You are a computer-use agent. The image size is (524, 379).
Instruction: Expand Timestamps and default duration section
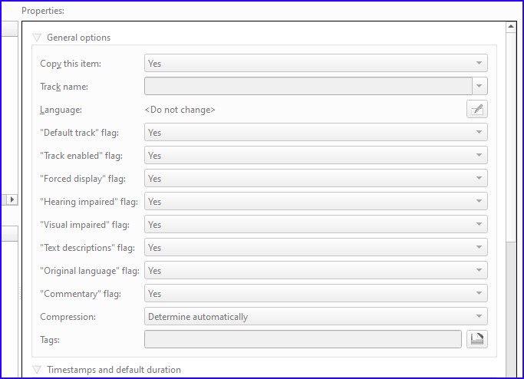pyautogui.click(x=37, y=370)
